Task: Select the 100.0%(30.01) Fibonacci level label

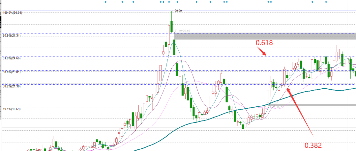Action: pyautogui.click(x=13, y=13)
